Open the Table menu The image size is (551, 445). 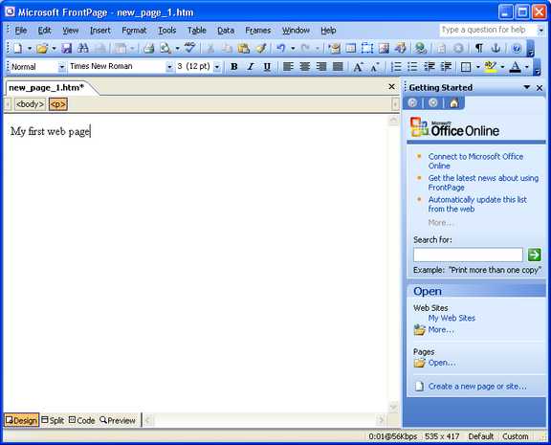(197, 31)
